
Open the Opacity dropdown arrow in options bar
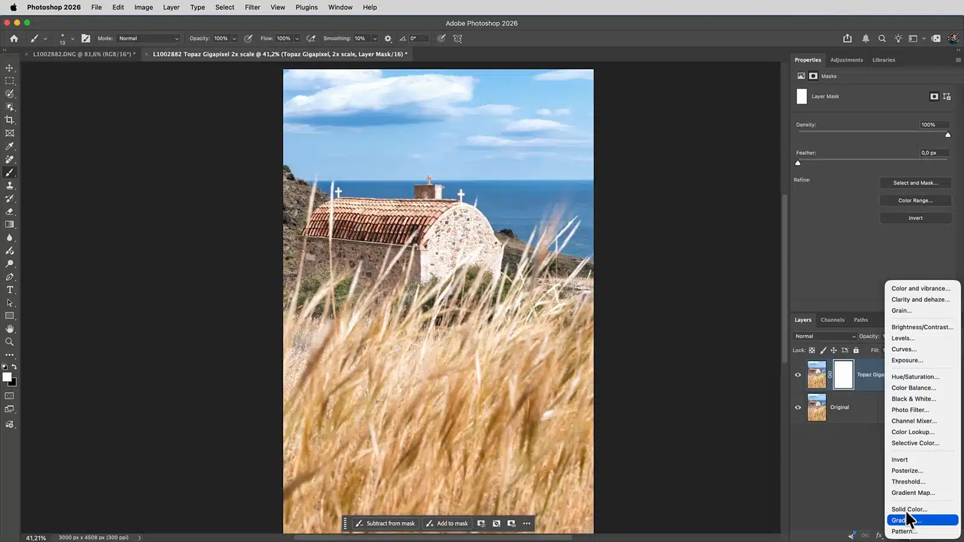click(234, 39)
